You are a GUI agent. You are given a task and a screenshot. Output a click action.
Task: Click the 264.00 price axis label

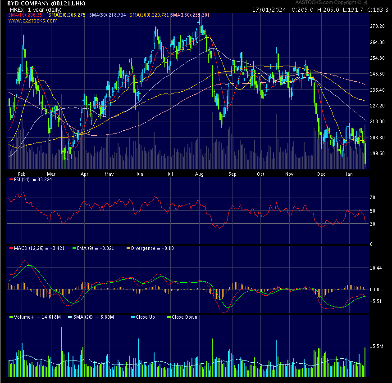coord(377,42)
